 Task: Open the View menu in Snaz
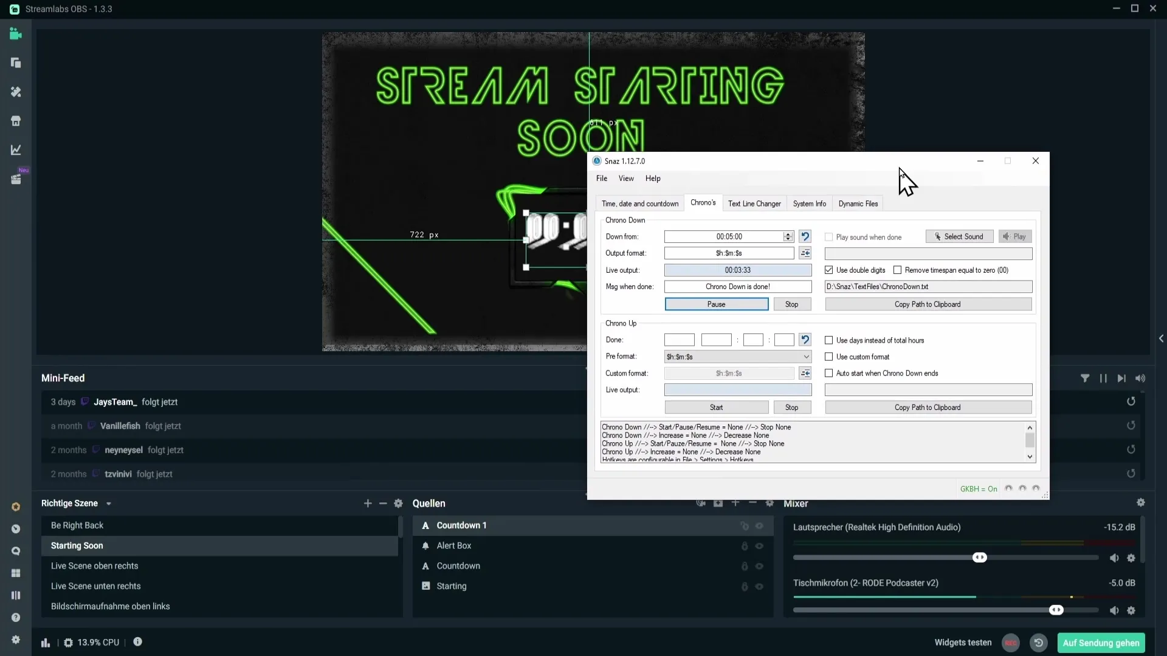coord(626,179)
